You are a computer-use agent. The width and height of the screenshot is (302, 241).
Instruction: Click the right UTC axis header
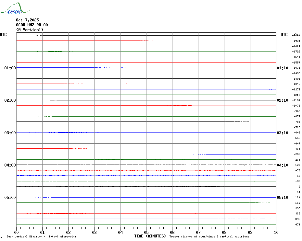coord(284,35)
